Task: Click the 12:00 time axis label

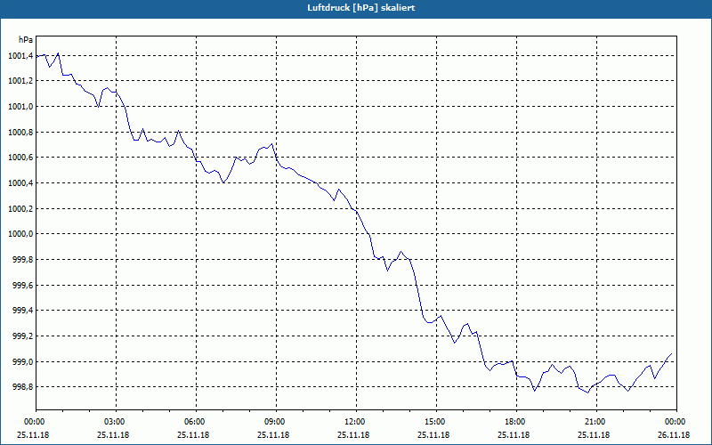Action: (354, 422)
